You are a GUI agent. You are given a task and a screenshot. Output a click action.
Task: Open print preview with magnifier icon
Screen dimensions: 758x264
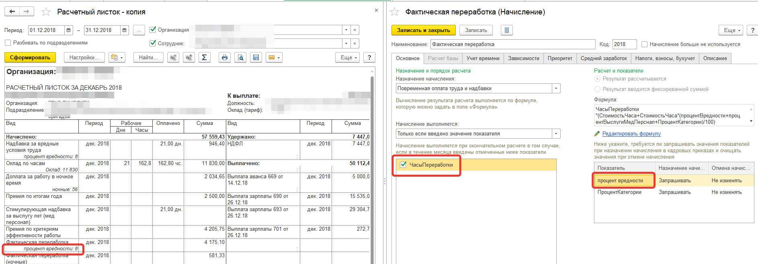[x=240, y=58]
